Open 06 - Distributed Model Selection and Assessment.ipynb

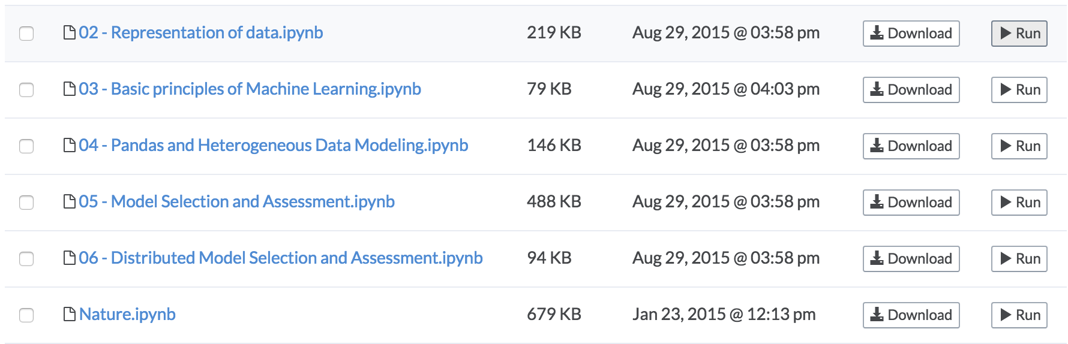point(281,258)
